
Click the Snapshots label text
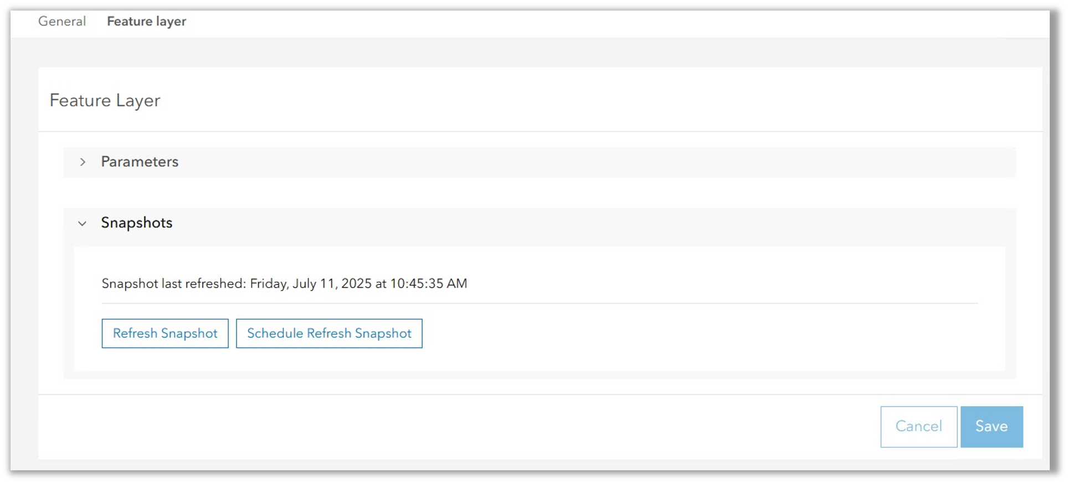click(136, 223)
